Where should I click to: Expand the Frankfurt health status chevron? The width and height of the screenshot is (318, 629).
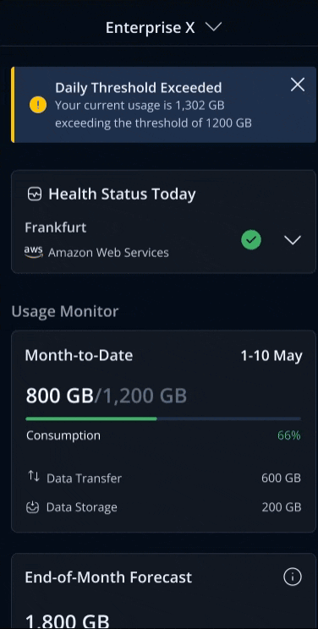[293, 240]
